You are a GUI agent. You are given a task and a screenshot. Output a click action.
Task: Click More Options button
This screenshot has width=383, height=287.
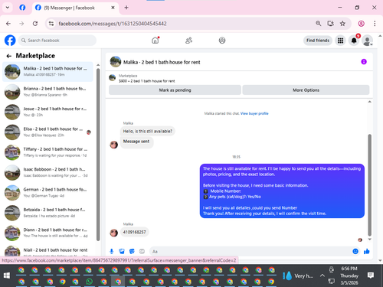click(306, 90)
